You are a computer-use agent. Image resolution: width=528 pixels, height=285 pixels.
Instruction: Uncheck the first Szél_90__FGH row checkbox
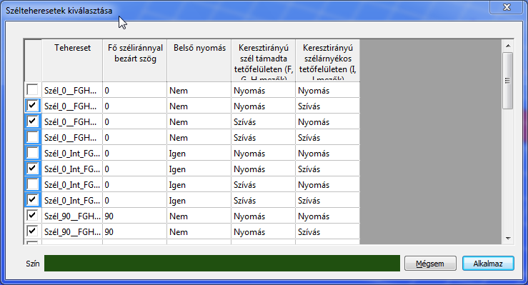(x=32, y=215)
